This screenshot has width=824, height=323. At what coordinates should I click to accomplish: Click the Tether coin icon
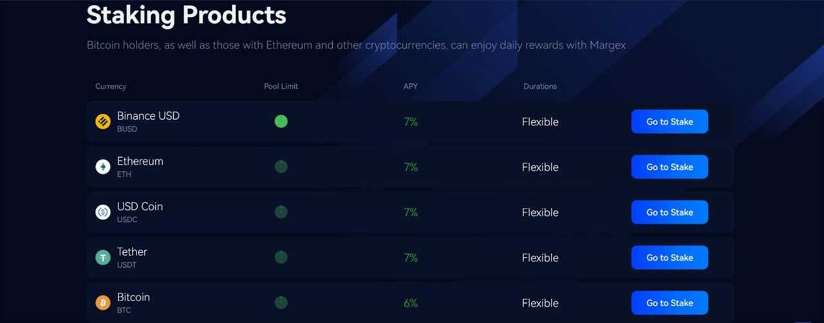coord(103,257)
